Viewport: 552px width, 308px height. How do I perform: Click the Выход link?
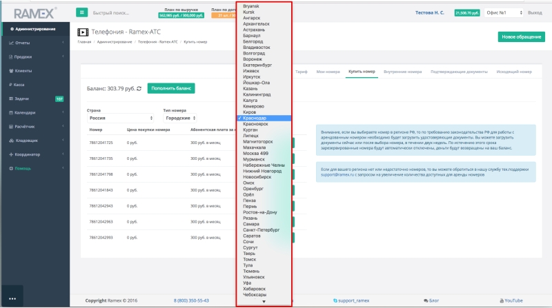coord(535,12)
